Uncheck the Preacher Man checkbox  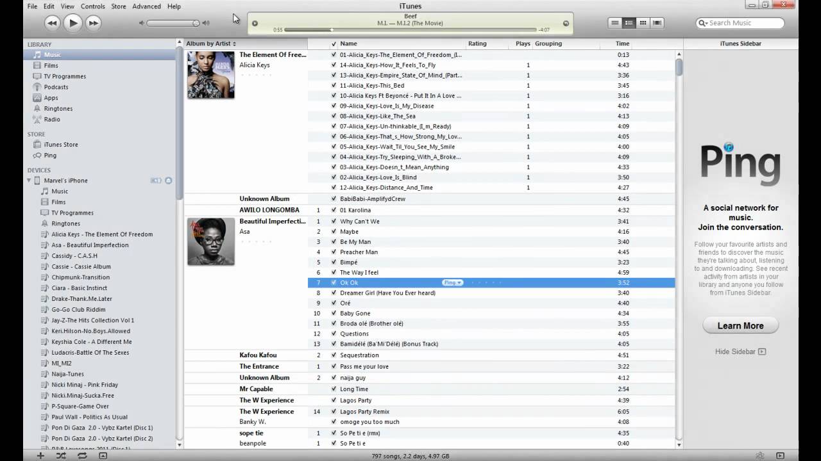[x=334, y=252]
